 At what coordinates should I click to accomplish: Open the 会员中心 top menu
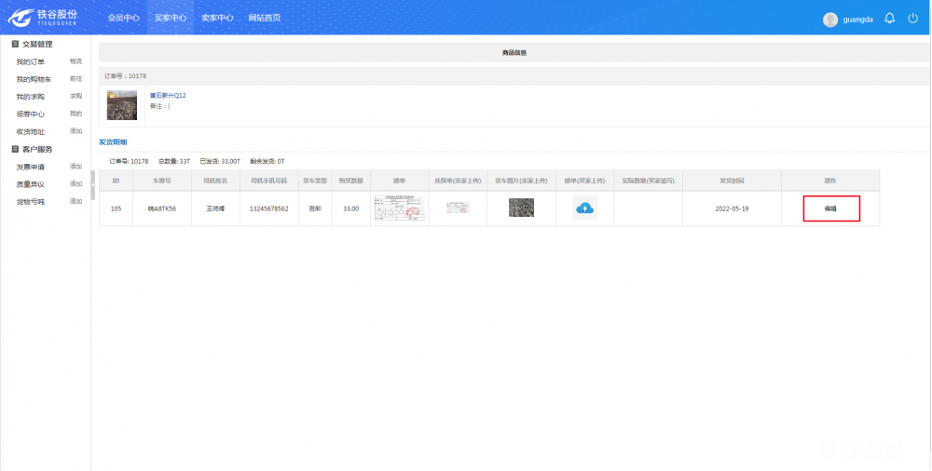(123, 18)
